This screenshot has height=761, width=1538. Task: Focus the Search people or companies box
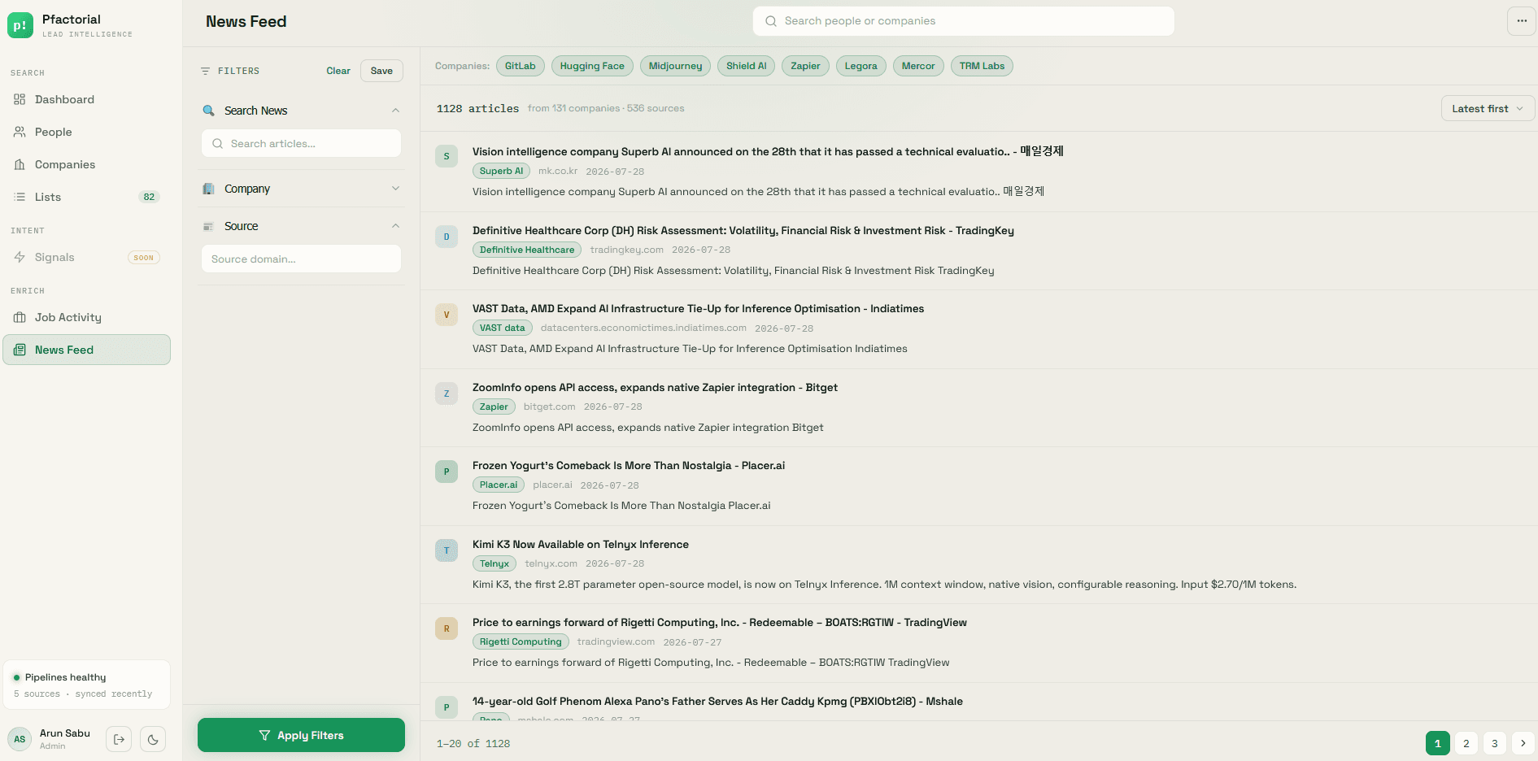[x=964, y=21]
